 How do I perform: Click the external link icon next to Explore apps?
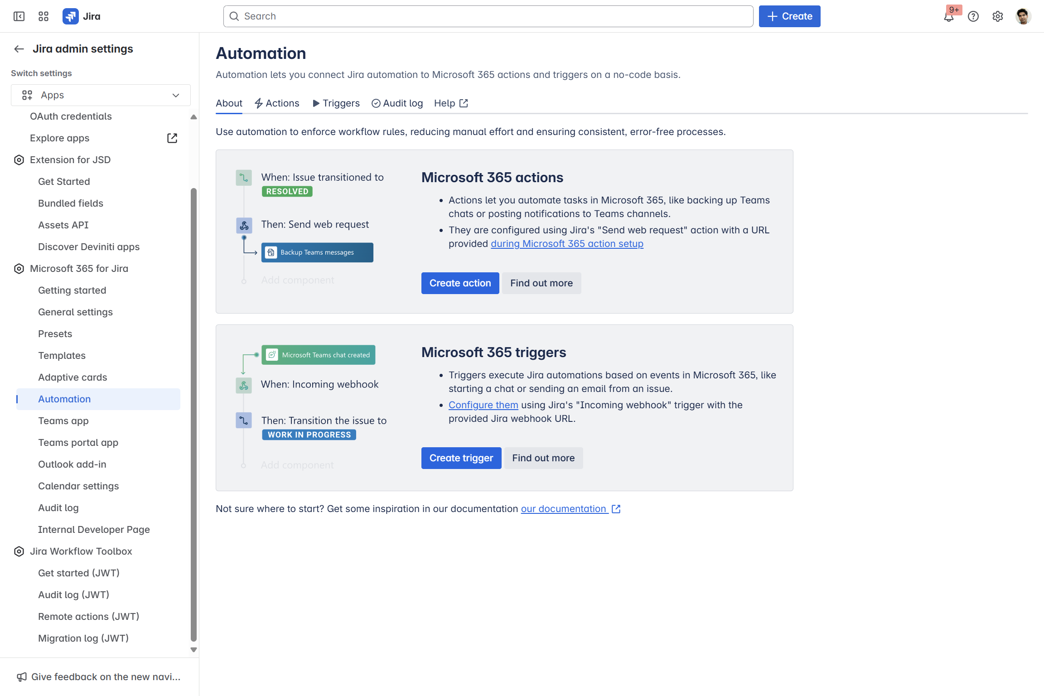[172, 138]
